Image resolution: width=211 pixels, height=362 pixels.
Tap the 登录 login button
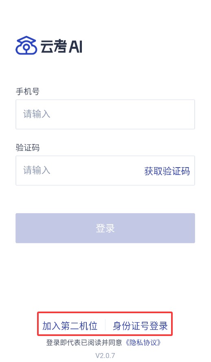pyautogui.click(x=105, y=228)
